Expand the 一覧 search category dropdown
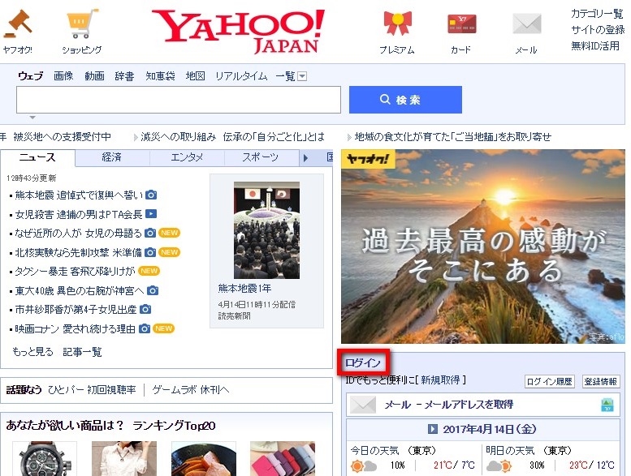 [302, 76]
